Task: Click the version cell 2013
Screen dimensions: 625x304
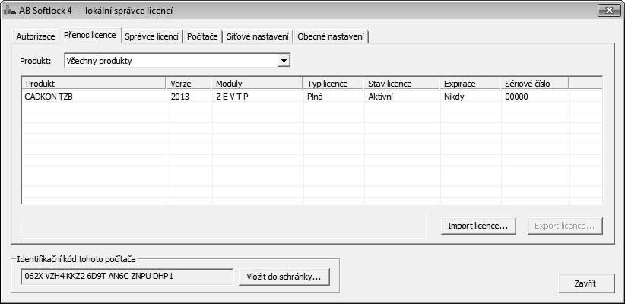Action: click(x=180, y=97)
